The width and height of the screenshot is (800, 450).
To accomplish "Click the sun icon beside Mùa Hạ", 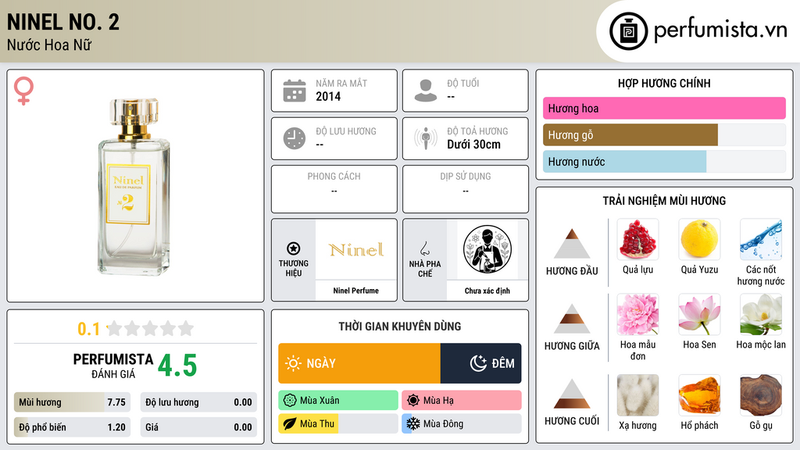I will tap(413, 401).
